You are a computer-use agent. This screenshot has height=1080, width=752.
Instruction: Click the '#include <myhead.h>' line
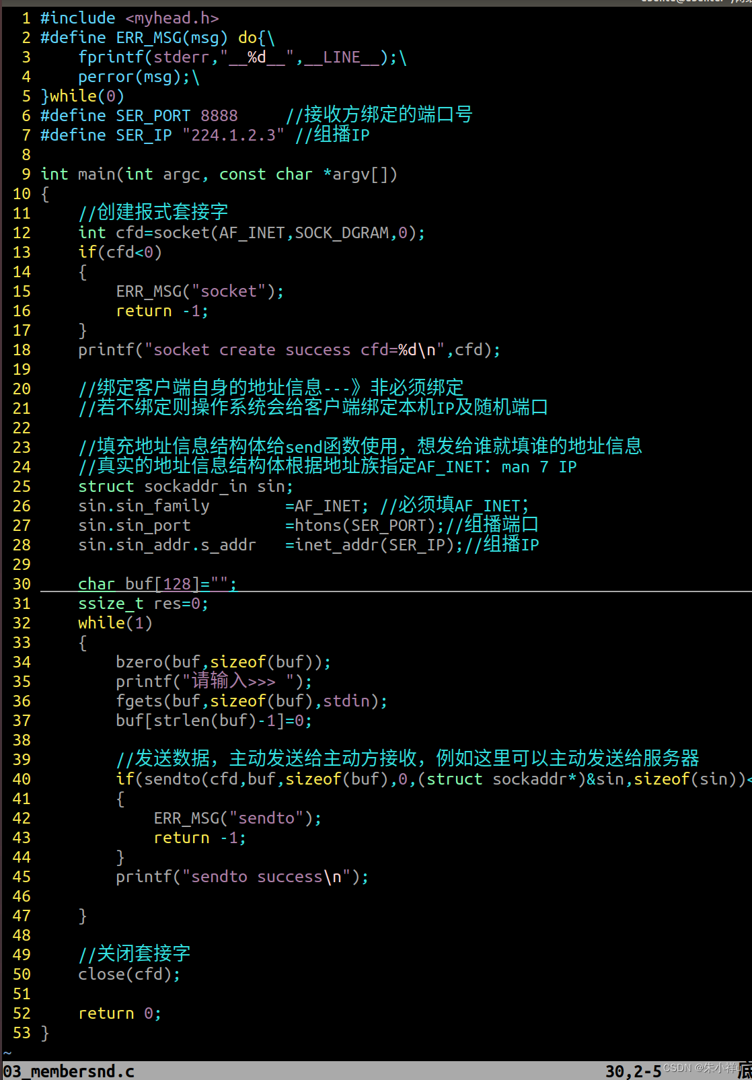tap(130, 18)
